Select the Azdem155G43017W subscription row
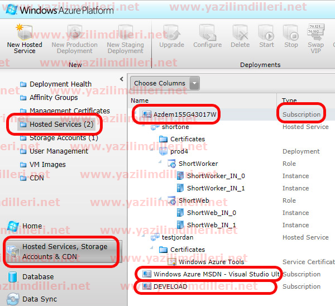Image resolution: width=335 pixels, height=306 pixels. point(184,114)
